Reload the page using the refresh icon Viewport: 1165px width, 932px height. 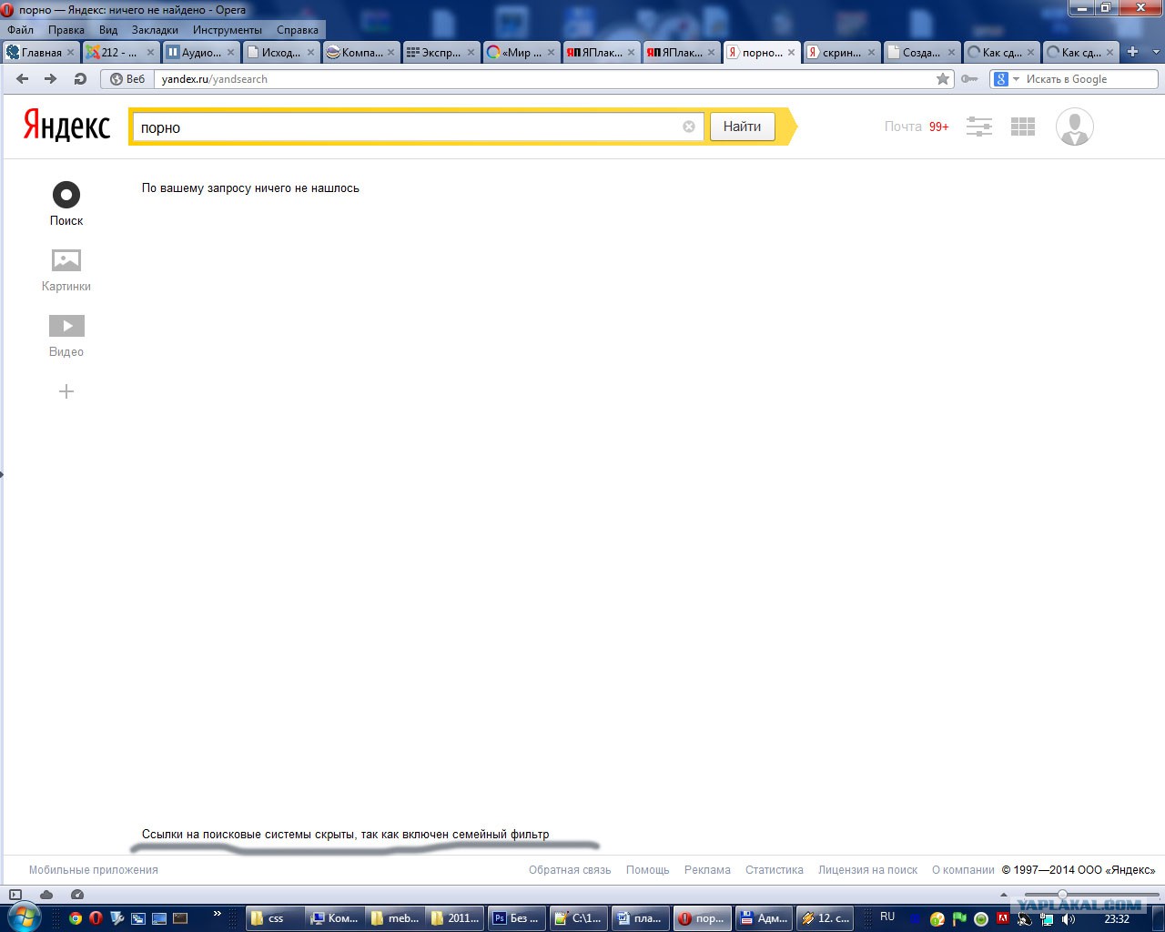click(80, 79)
